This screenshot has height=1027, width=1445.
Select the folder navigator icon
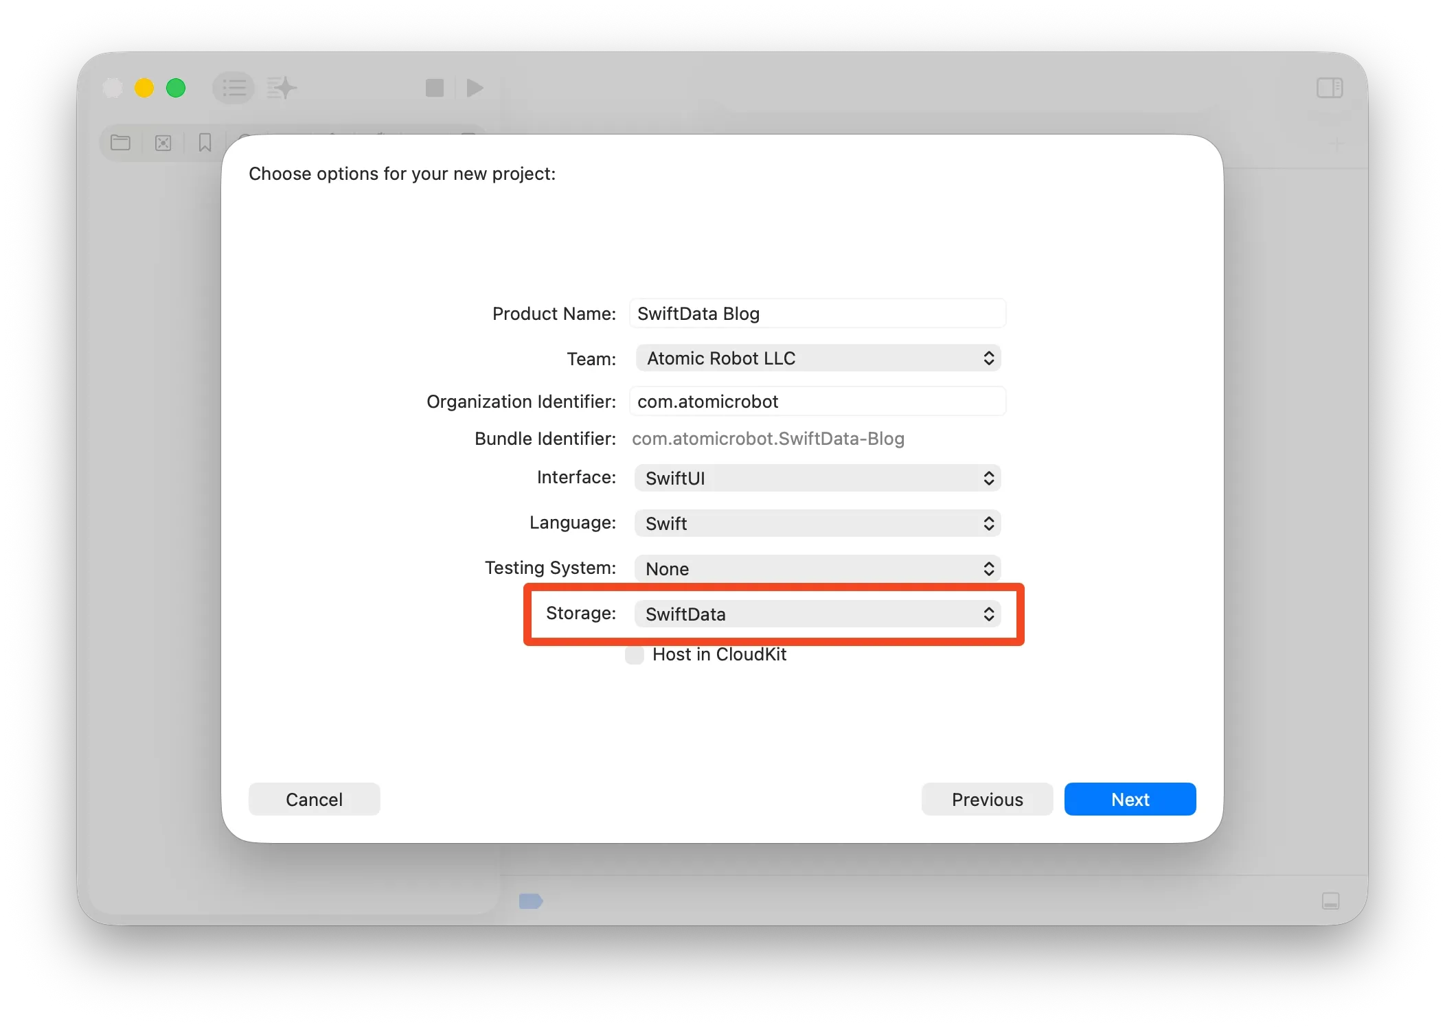coord(120,143)
